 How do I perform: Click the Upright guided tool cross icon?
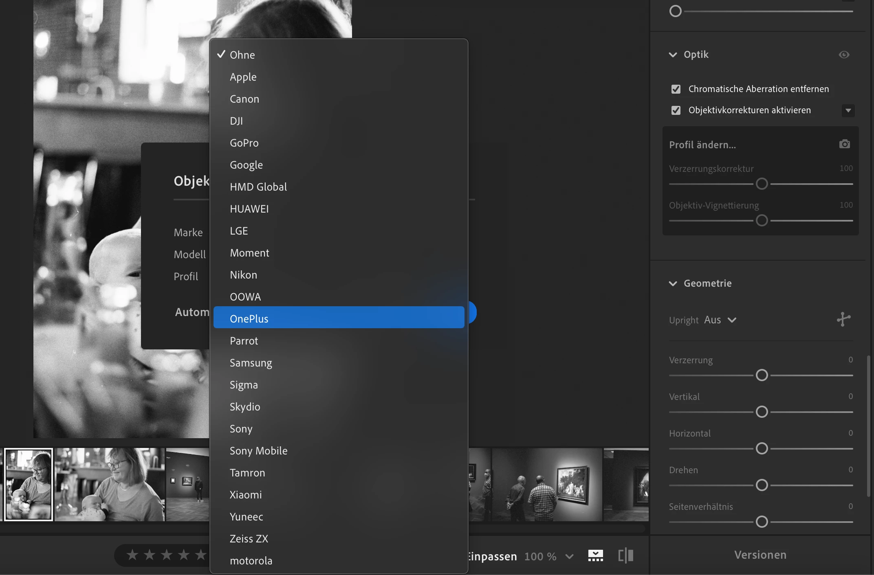tap(843, 319)
